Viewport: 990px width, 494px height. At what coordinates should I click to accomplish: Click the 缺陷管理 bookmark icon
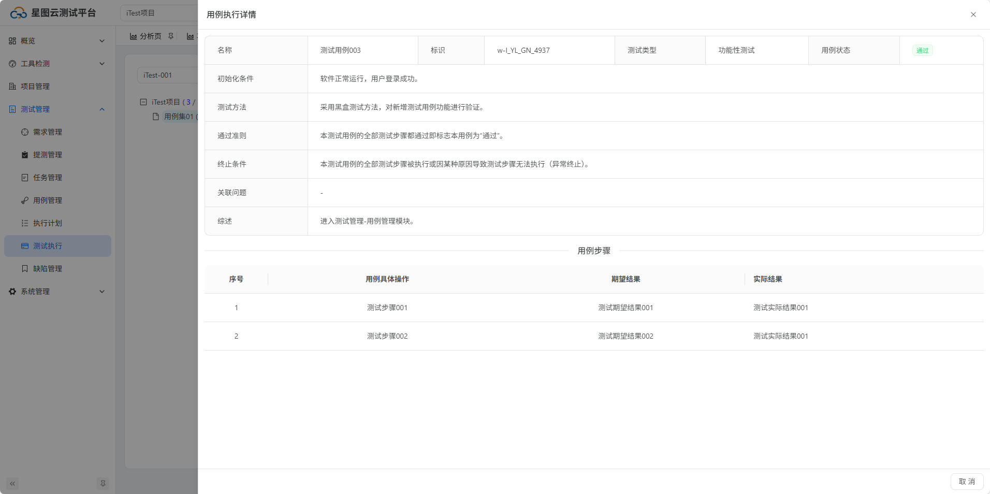coord(25,269)
